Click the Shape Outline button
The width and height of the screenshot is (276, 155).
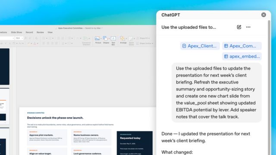tap(145, 43)
